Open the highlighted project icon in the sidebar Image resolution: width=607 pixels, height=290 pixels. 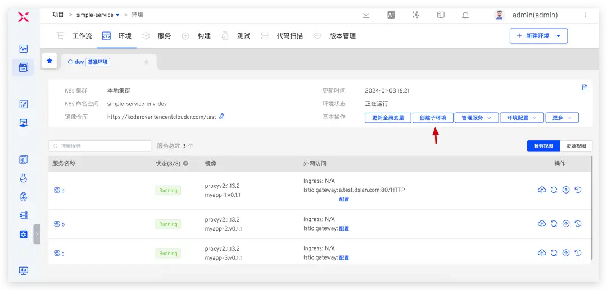pyautogui.click(x=23, y=67)
